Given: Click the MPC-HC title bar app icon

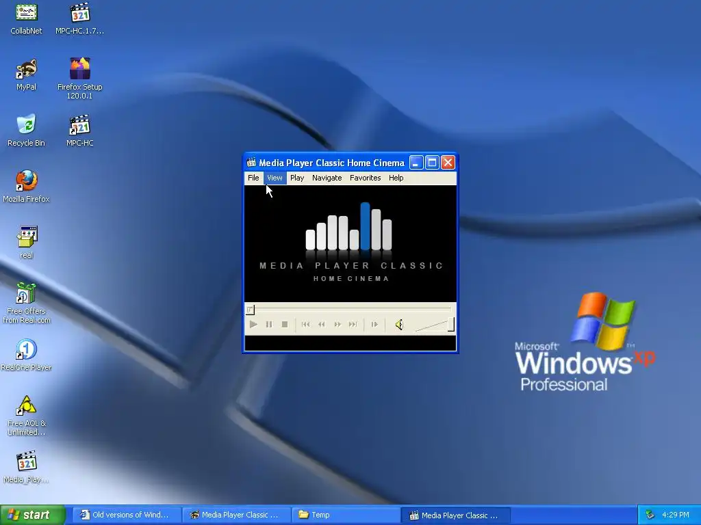Looking at the screenshot, I should coord(251,163).
